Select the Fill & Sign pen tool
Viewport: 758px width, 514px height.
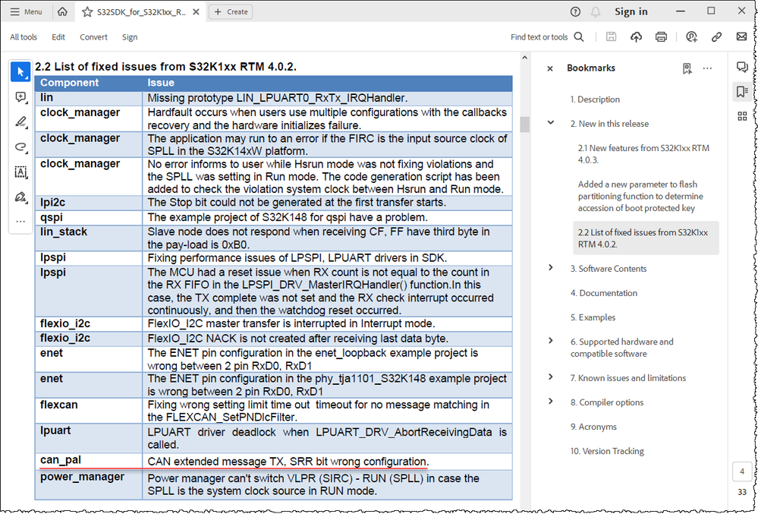click(20, 198)
